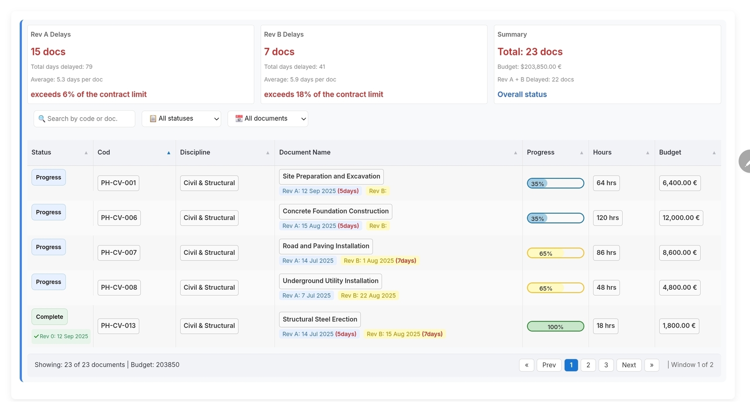Click the Rev 0 checkmark badge
This screenshot has height=407, width=750.
click(61, 336)
